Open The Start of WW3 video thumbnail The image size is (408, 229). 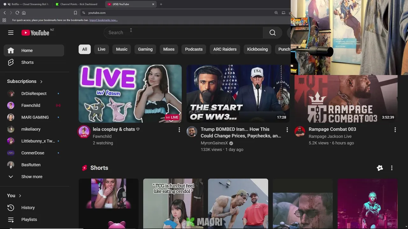click(238, 94)
